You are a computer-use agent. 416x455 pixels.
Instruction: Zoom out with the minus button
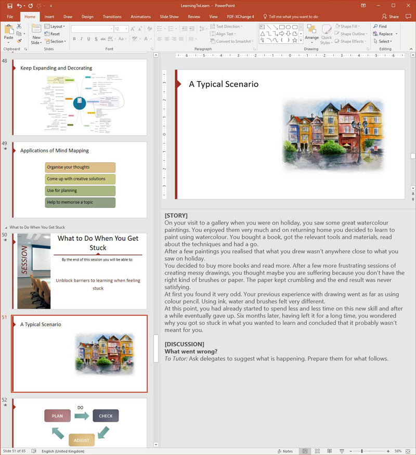[350, 451]
